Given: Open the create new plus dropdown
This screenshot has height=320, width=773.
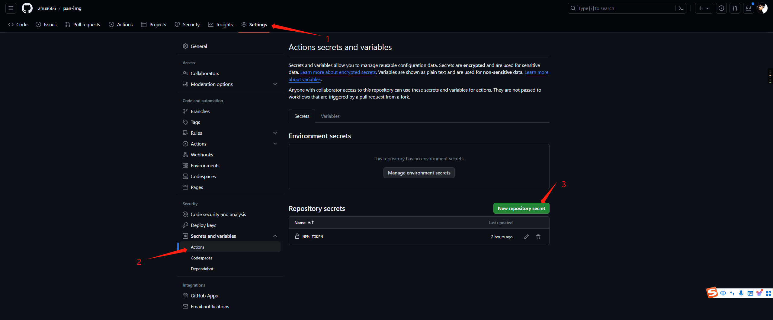Looking at the screenshot, I should tap(704, 8).
